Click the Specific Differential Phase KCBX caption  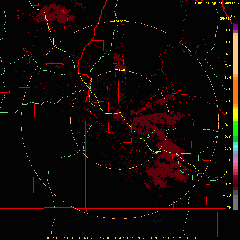pos(121,238)
